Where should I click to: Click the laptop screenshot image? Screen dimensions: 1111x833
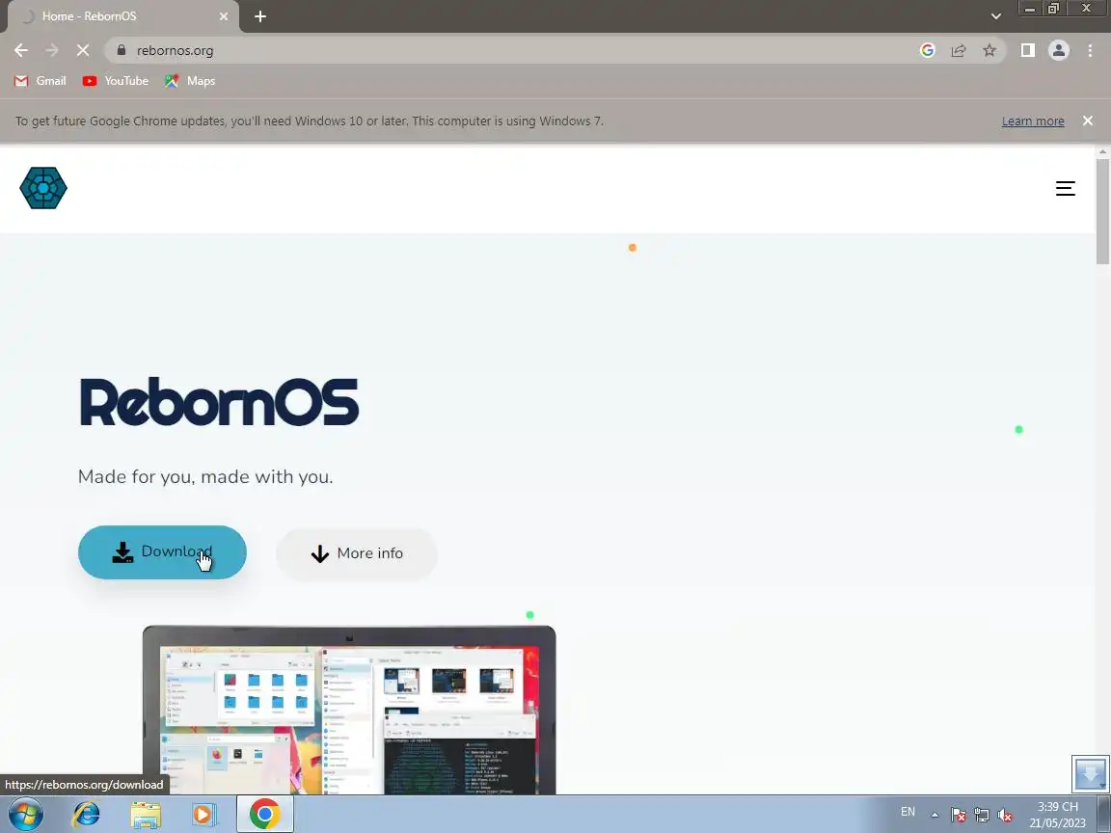tap(349, 710)
